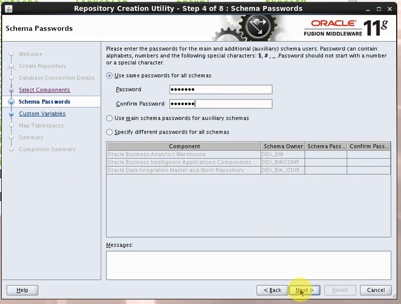Select Oracle Data Integration Master and Work Repository row

tap(249, 170)
